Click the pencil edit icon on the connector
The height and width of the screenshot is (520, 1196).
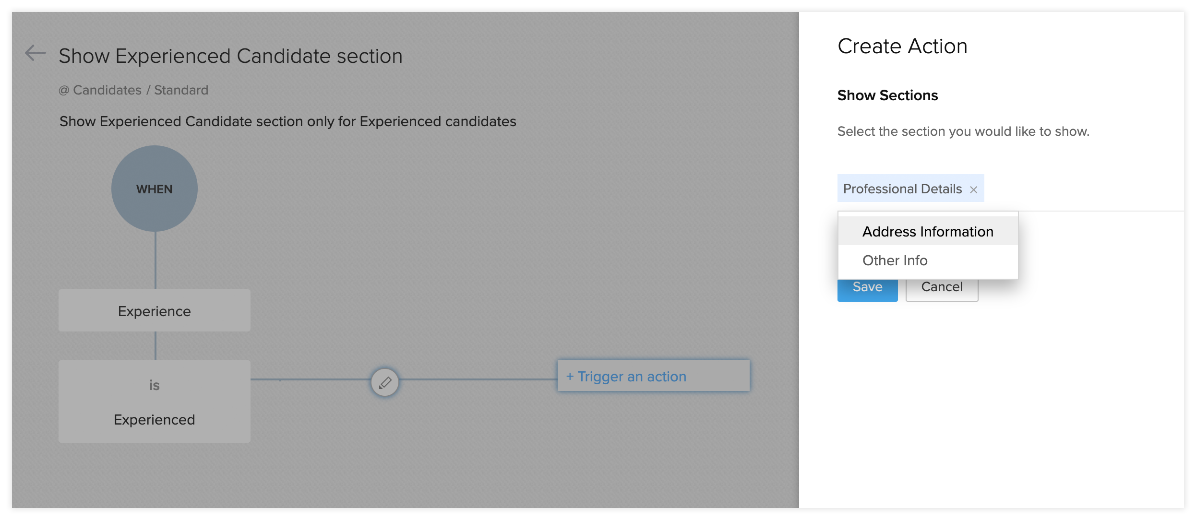tap(385, 382)
